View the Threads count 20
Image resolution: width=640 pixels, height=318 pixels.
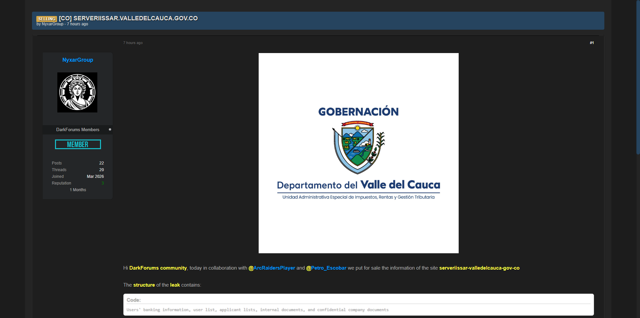pos(101,170)
